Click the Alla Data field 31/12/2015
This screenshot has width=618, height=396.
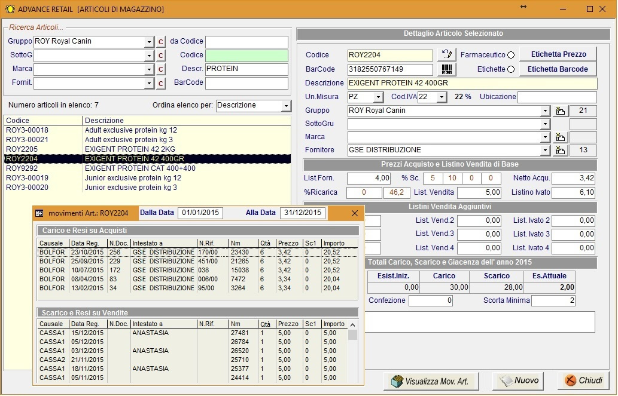click(x=303, y=213)
